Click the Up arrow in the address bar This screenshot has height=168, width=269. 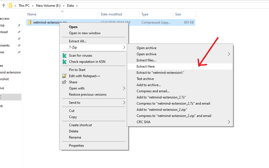(x=4, y=6)
